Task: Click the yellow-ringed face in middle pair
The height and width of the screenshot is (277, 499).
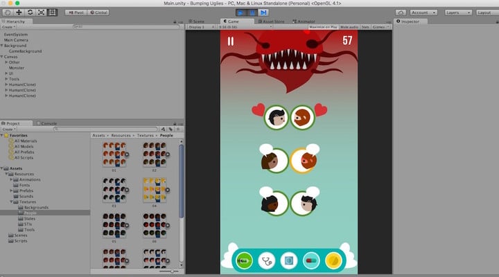Action: [303, 160]
